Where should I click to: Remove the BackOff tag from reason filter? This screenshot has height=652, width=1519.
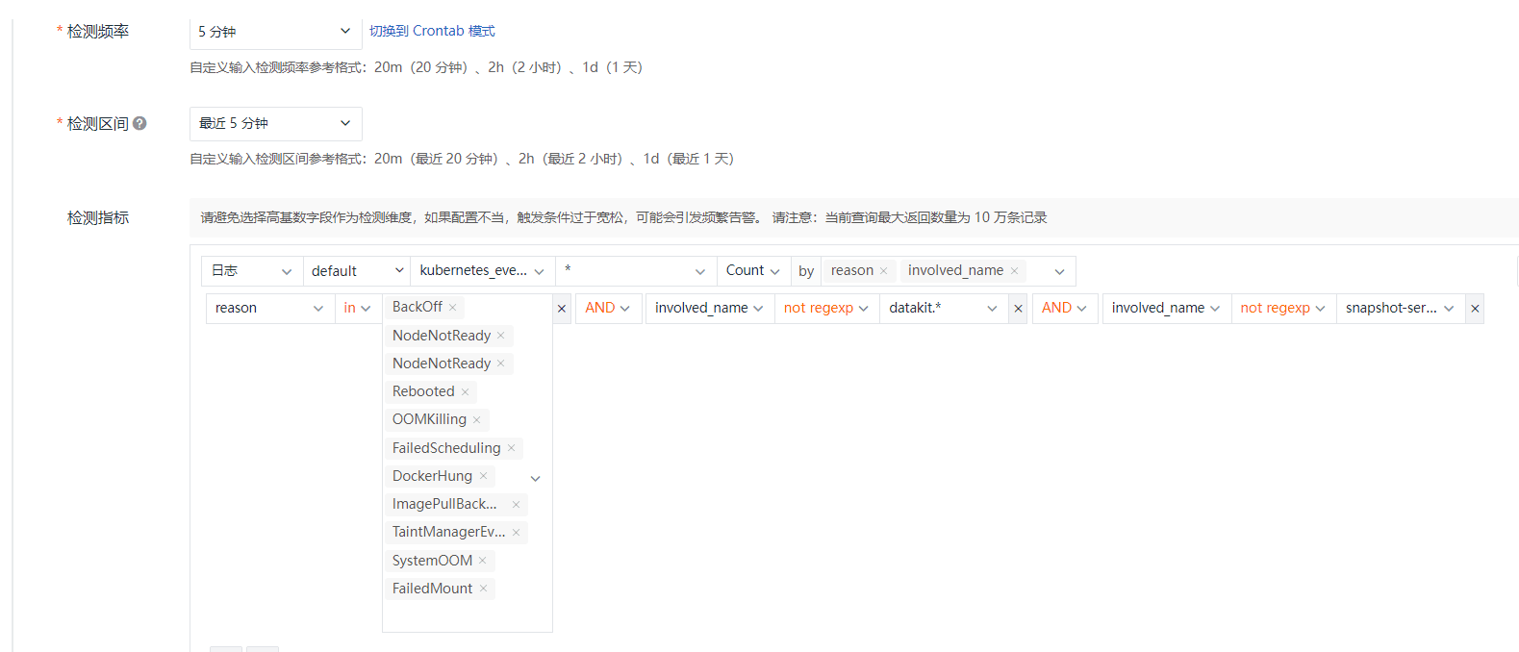point(452,308)
